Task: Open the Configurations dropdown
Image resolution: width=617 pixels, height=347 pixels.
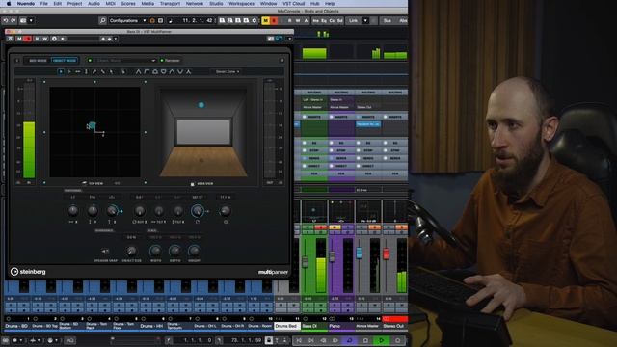Action: (x=127, y=20)
